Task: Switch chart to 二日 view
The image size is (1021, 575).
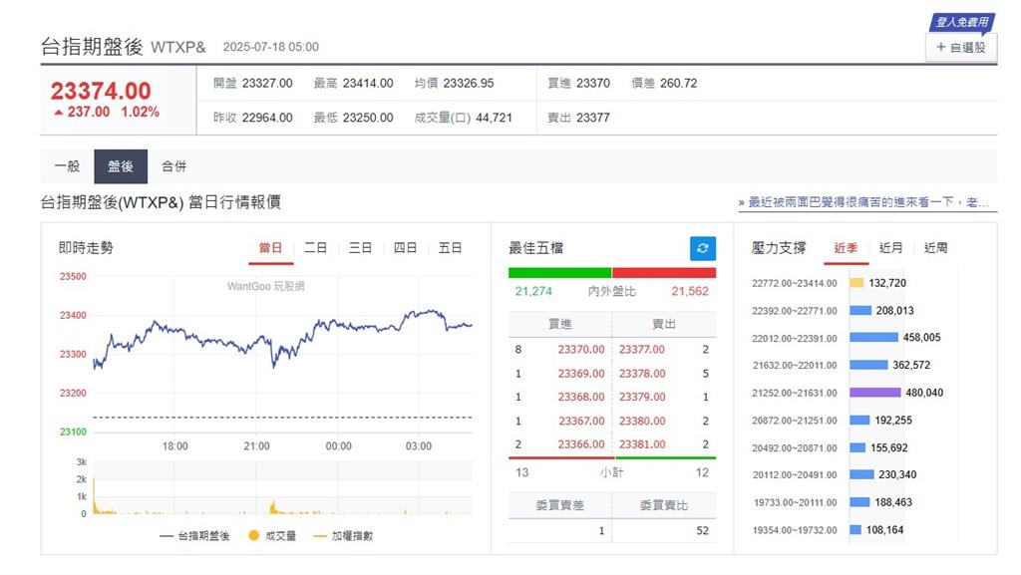Action: point(315,248)
